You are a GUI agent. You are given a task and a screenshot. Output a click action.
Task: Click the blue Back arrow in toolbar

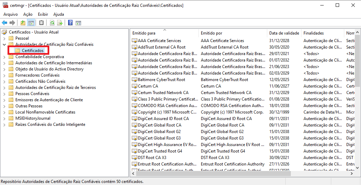point(4,23)
